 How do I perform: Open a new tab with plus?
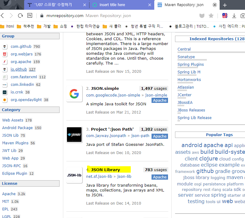[x=225, y=5]
